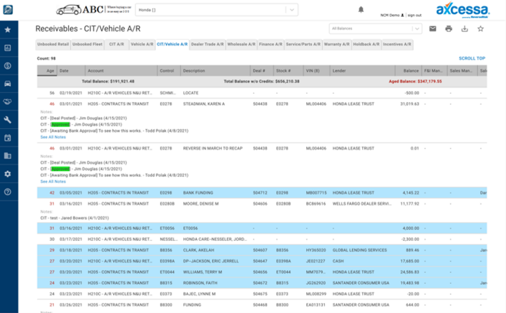
Task: Switch to the Unbooked Retail tab
Action: (53, 44)
